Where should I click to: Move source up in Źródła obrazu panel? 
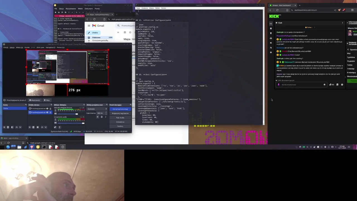click(42, 127)
